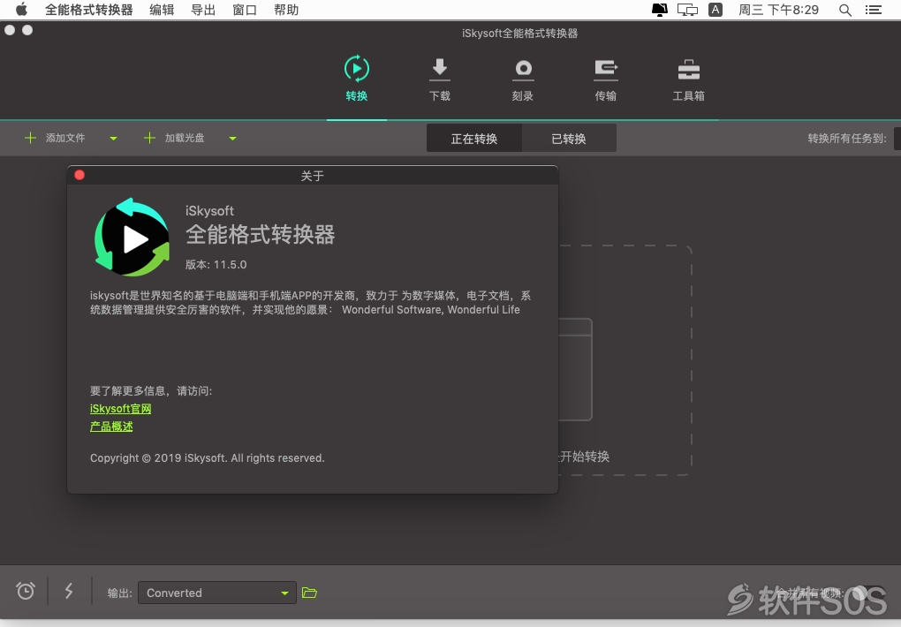
Task: Switch to the 正在转换 tab
Action: (x=474, y=139)
